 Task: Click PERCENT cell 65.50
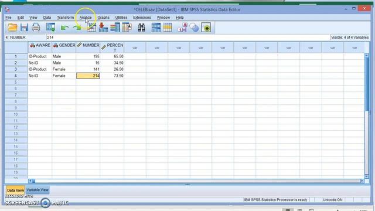pyautogui.click(x=112, y=56)
